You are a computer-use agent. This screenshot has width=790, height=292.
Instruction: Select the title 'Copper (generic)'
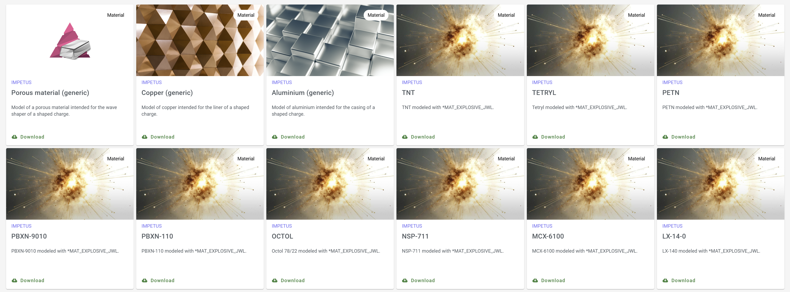(x=167, y=93)
